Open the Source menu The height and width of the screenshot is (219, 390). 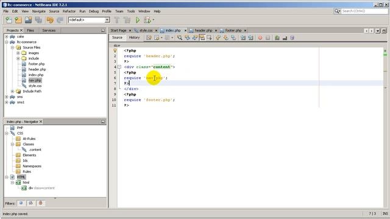tap(54, 11)
